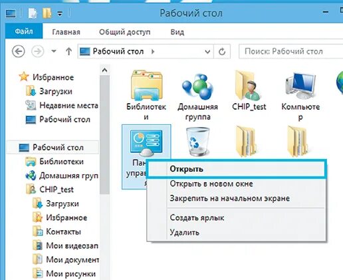The width and height of the screenshot is (343, 280).
Task: Go up one level with Up arrow
Action: 69,51
